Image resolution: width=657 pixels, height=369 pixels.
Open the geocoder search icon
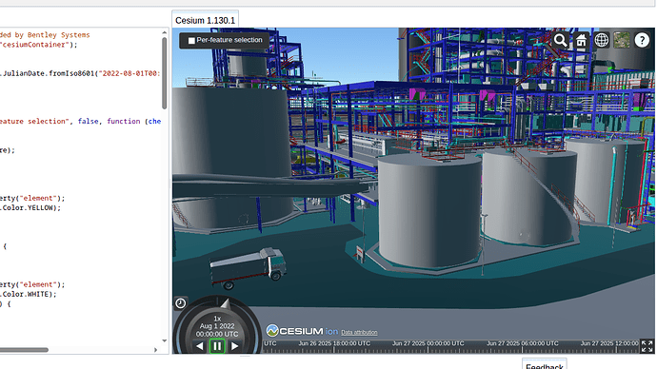pos(561,40)
